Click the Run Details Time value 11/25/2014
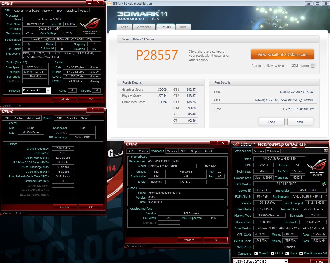This screenshot has width=330, height=263. coord(298,109)
